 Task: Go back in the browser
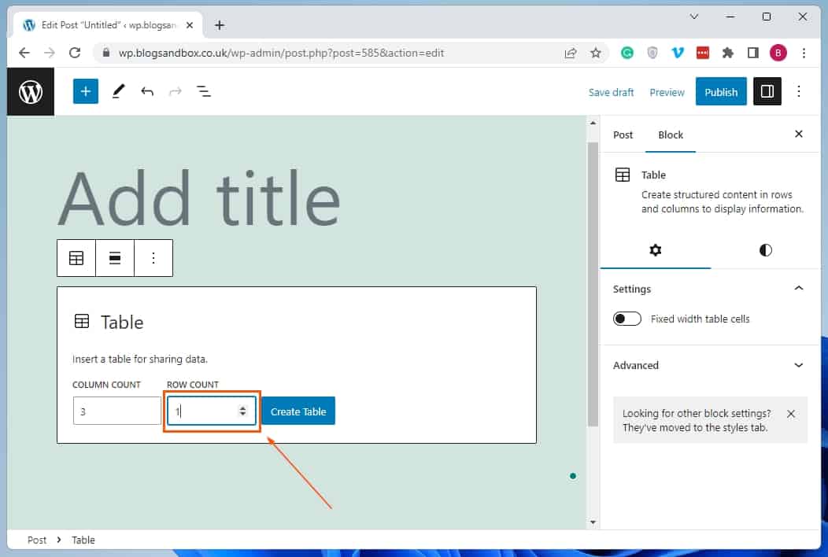[x=24, y=53]
